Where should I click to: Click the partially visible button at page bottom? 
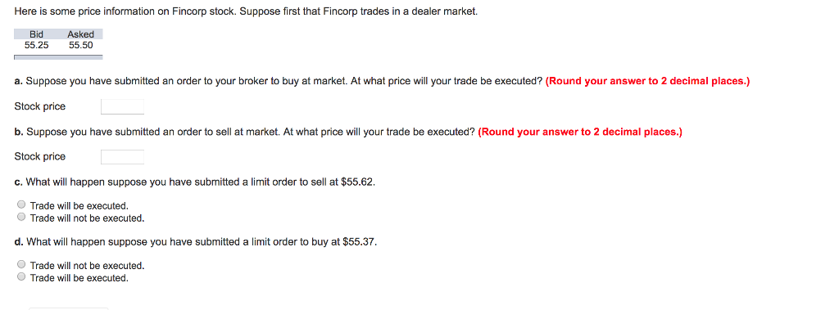(x=69, y=308)
